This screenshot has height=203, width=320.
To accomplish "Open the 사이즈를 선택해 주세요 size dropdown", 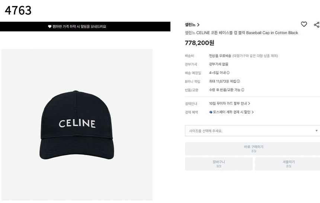I will click(x=252, y=131).
